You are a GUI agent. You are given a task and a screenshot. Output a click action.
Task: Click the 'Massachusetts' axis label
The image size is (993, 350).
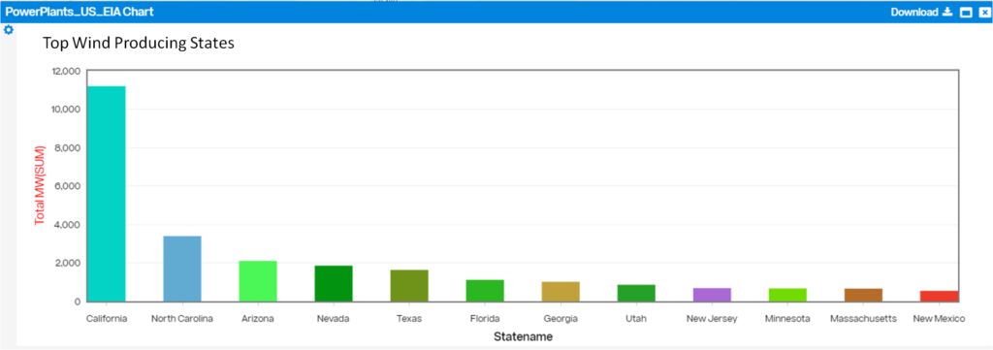[x=863, y=318]
